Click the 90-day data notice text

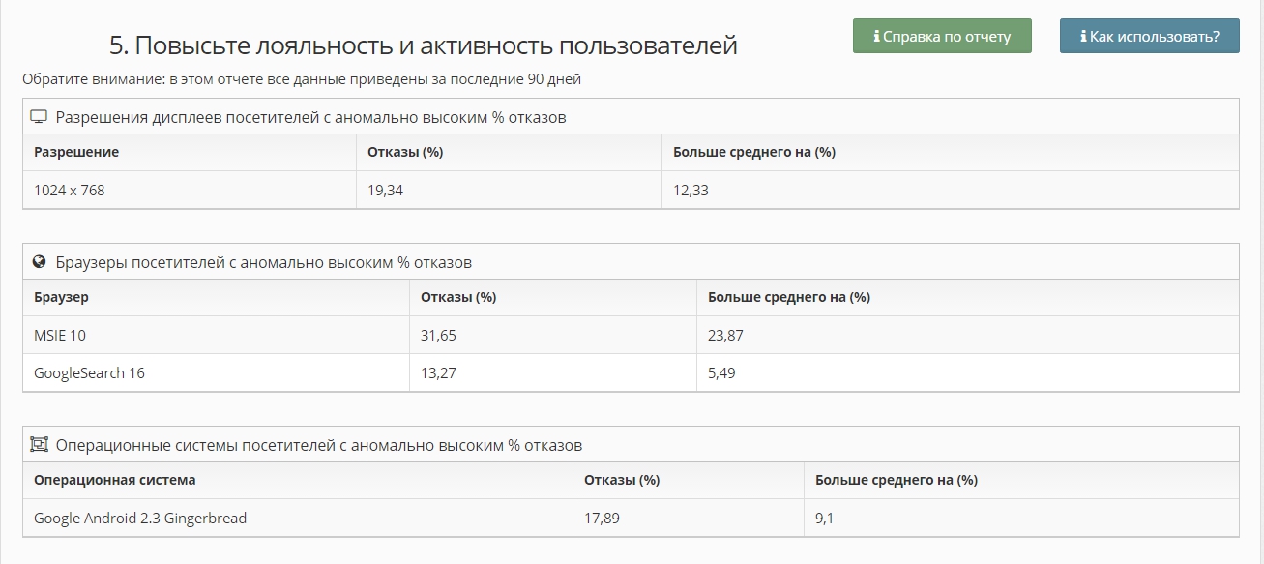tap(302, 79)
